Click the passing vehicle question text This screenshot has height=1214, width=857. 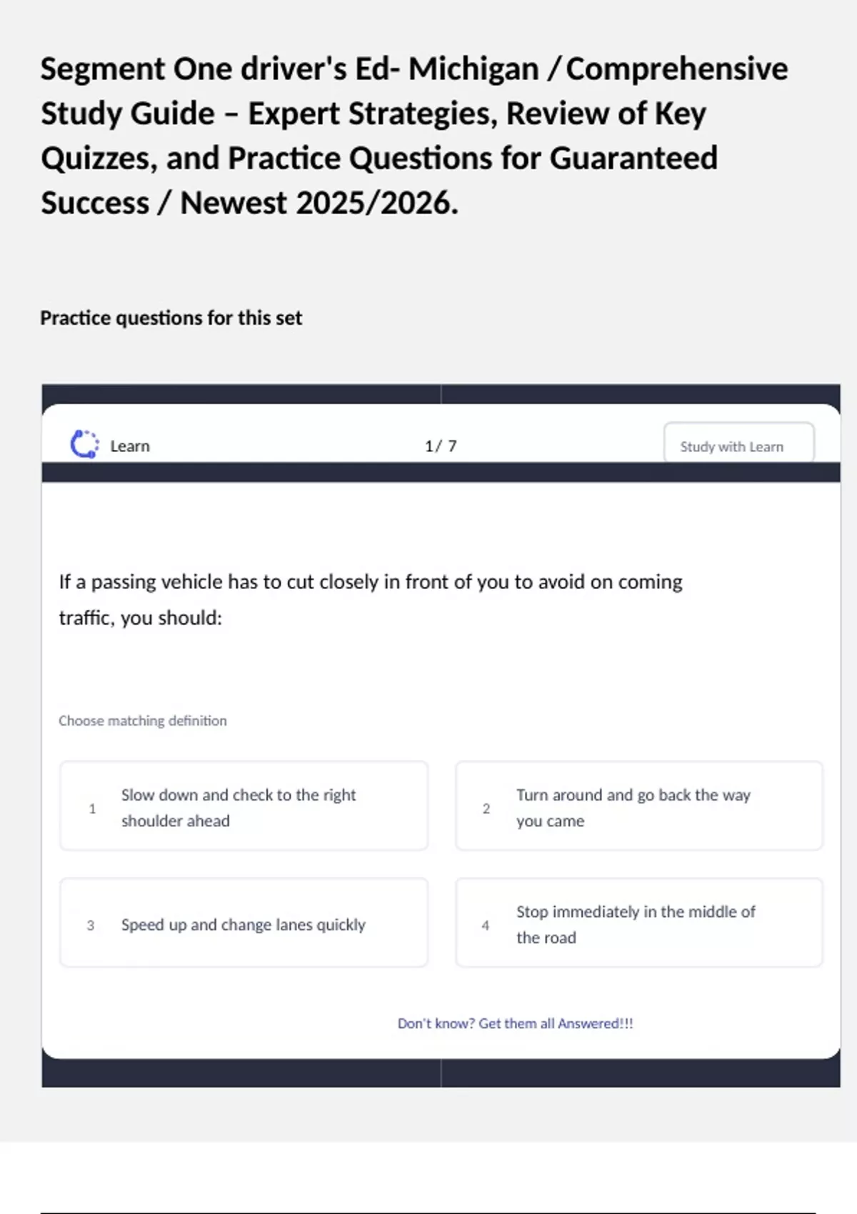(370, 599)
